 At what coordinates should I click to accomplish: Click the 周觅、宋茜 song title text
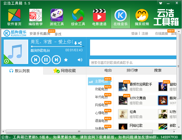pos(52,42)
